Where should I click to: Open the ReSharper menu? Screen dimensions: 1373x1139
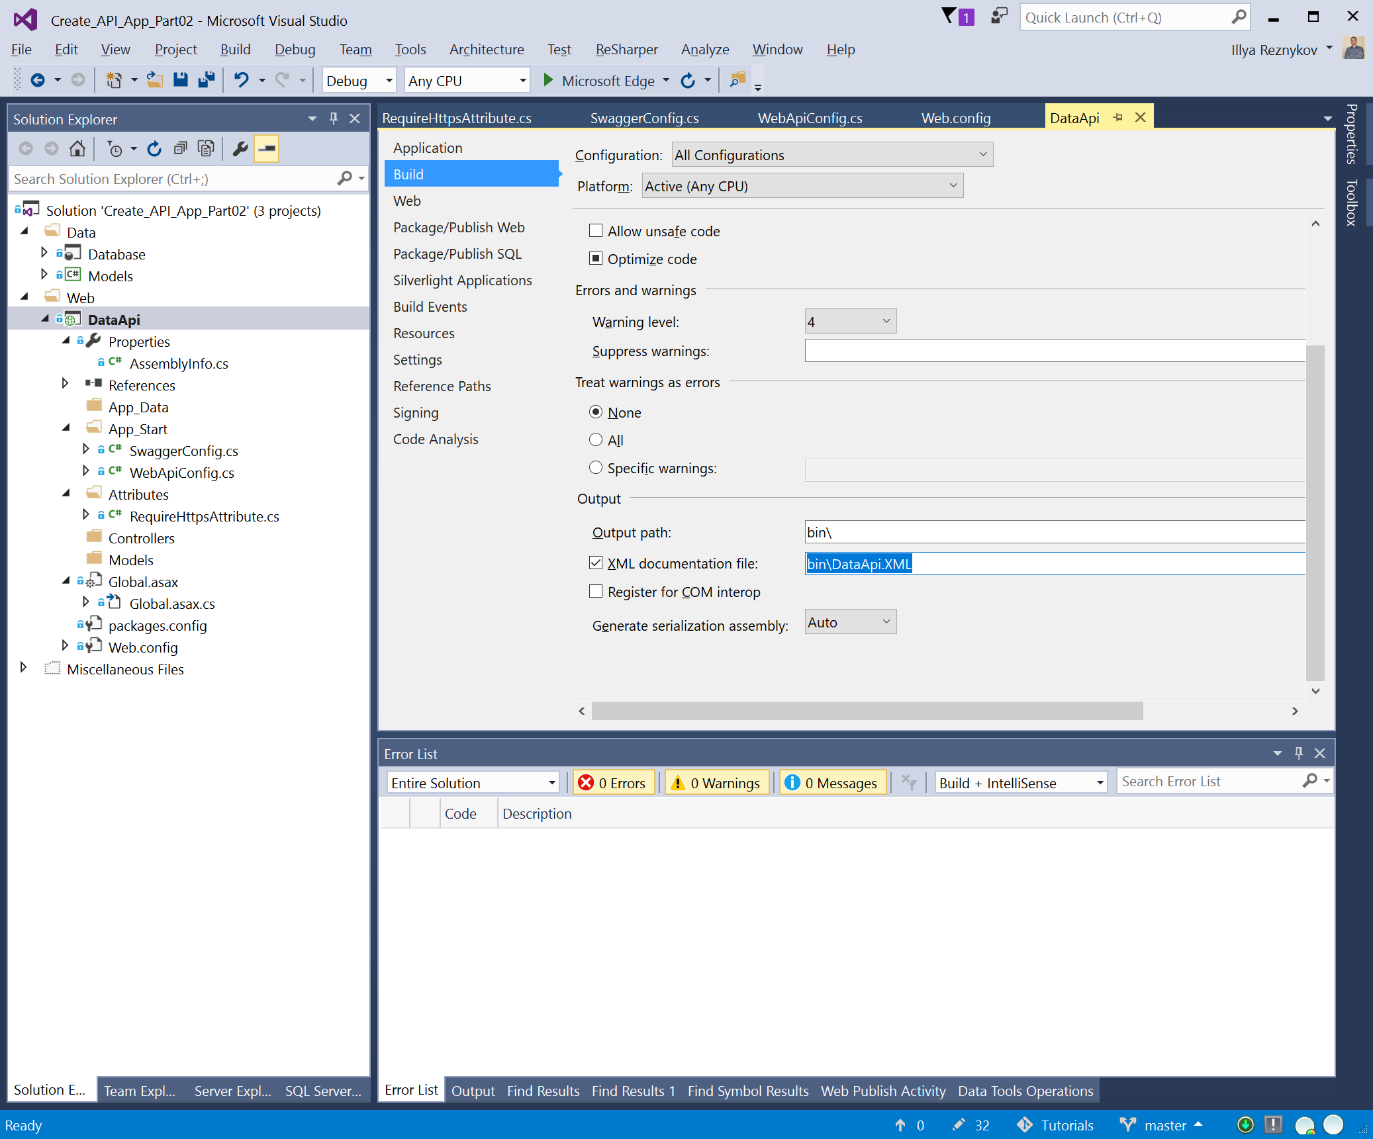626,50
